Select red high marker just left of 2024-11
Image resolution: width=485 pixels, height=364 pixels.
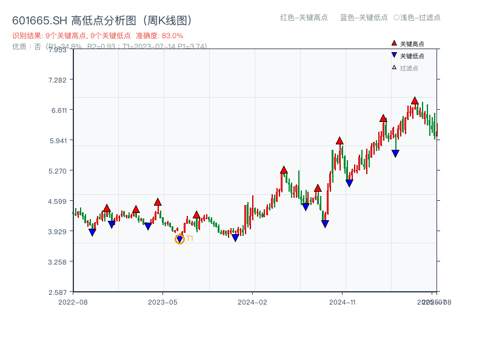pos(339,141)
